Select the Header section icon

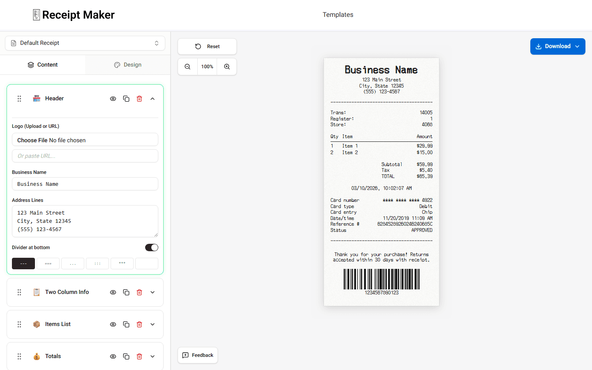(x=36, y=98)
